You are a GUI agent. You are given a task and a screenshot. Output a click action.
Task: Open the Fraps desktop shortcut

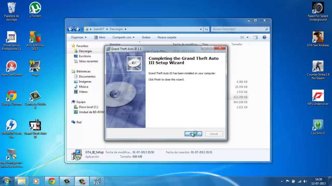click(x=35, y=68)
